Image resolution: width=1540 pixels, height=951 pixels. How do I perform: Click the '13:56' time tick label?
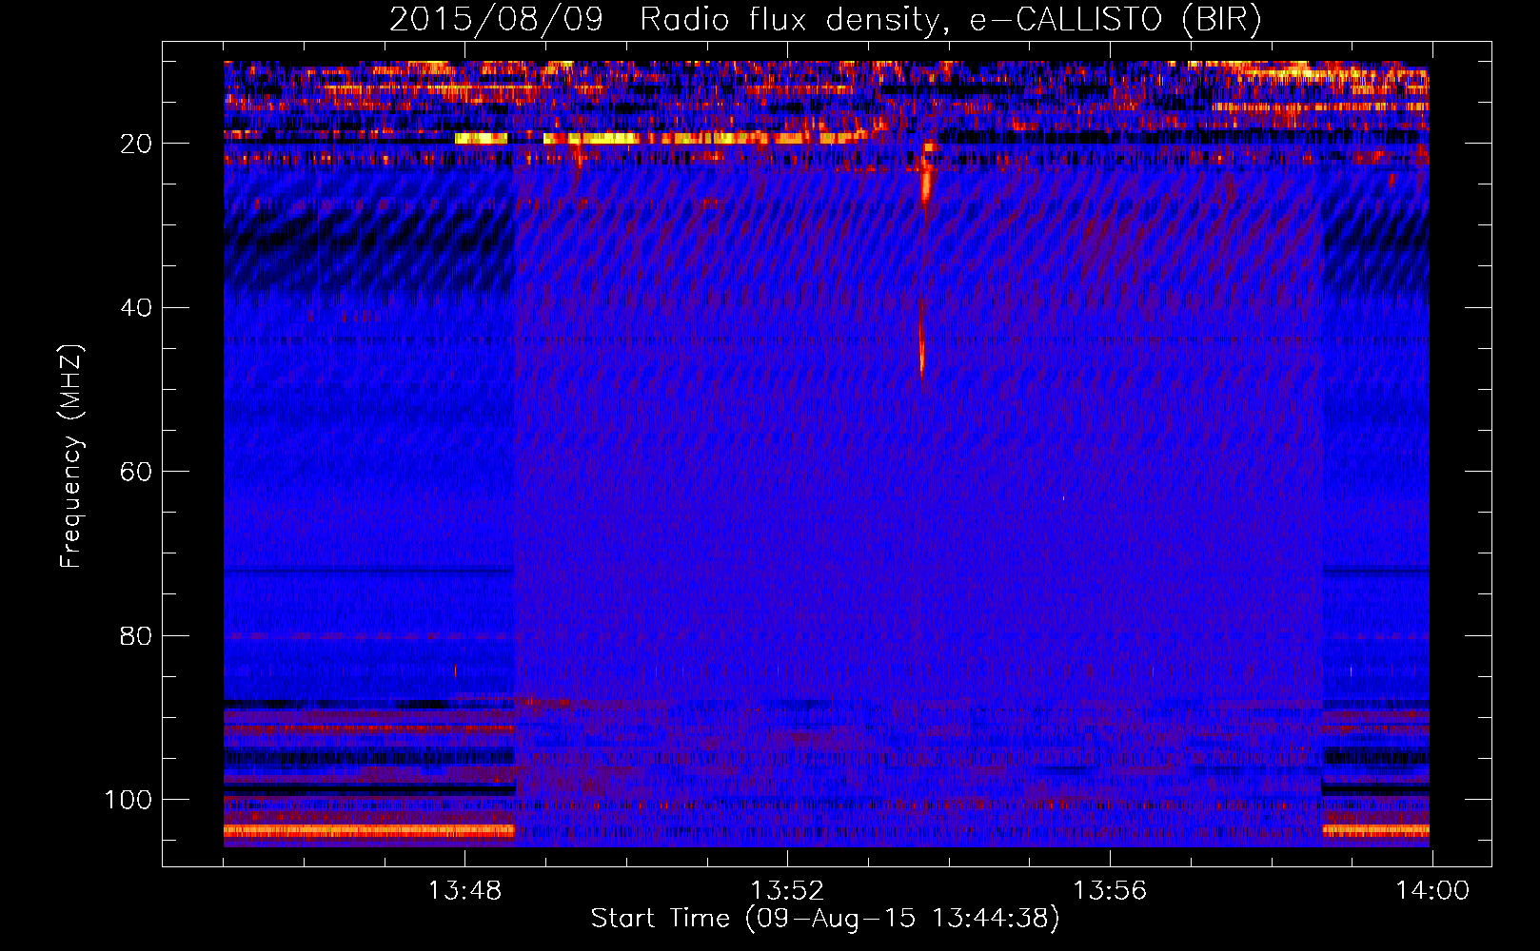pos(1110,891)
